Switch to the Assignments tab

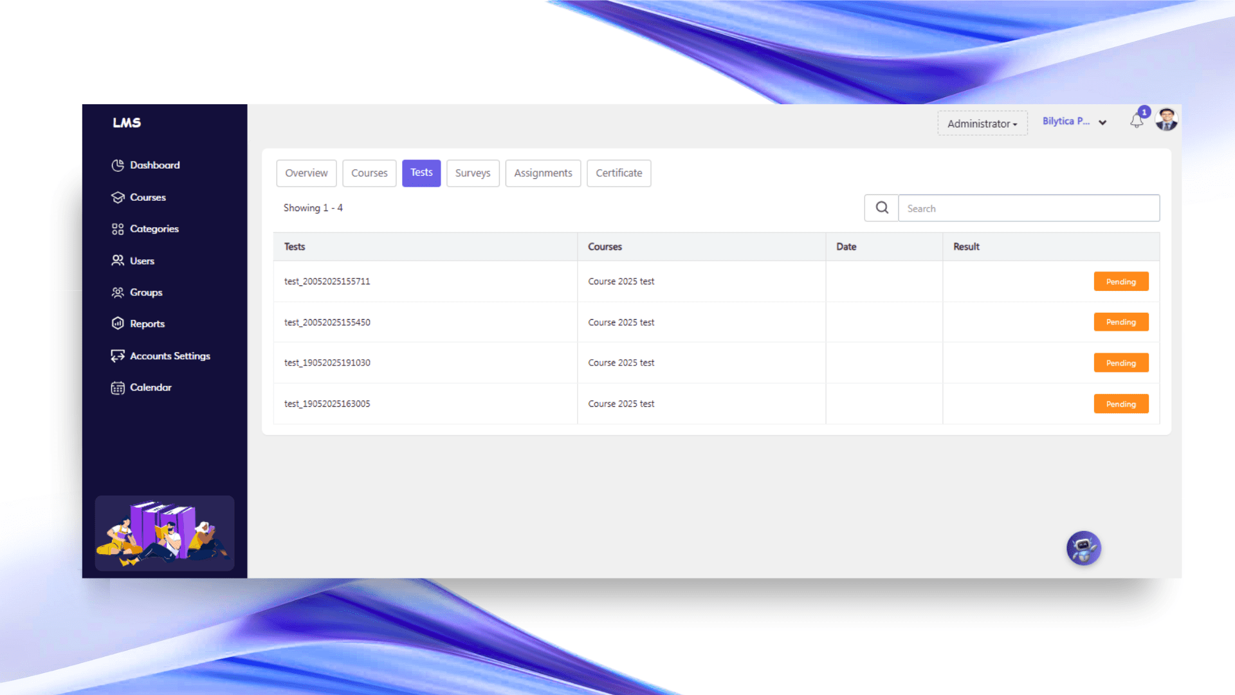point(542,173)
